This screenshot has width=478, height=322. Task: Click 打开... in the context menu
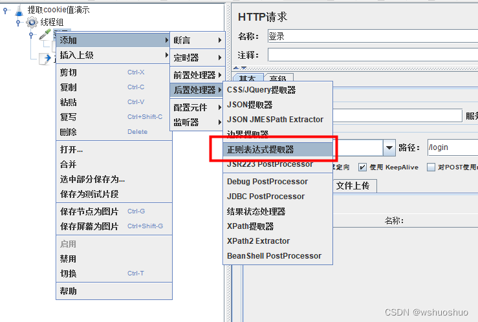point(114,149)
